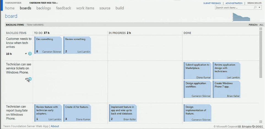Open the Administration link

click(x=234, y=3)
